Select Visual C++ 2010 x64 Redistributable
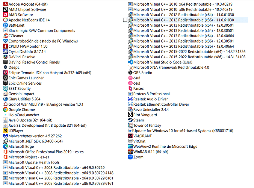This screenshot has height=188, width=254. [180, 4]
